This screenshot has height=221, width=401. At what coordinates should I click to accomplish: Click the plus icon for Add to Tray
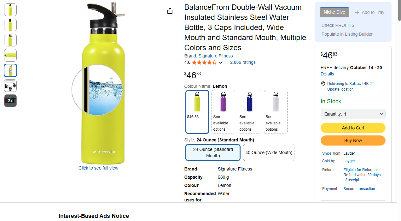(357, 12)
